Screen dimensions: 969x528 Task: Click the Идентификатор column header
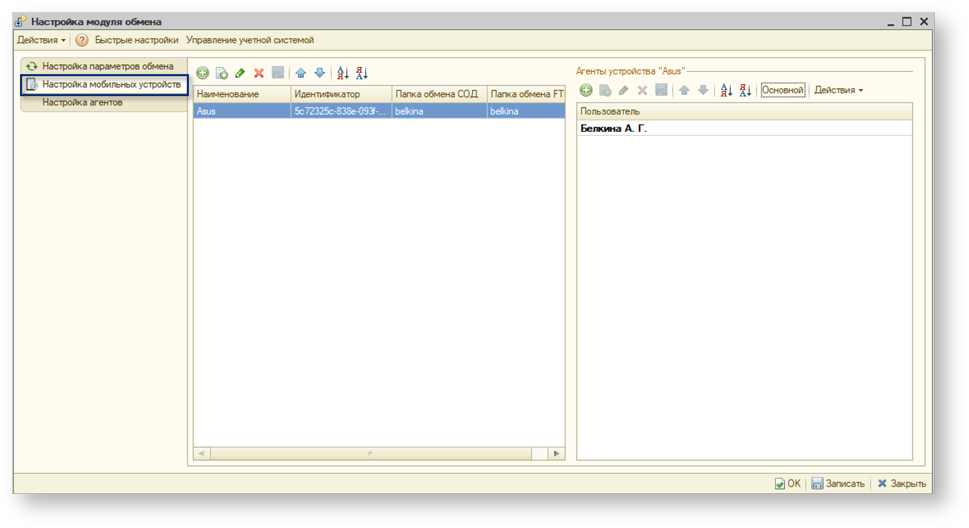342,94
